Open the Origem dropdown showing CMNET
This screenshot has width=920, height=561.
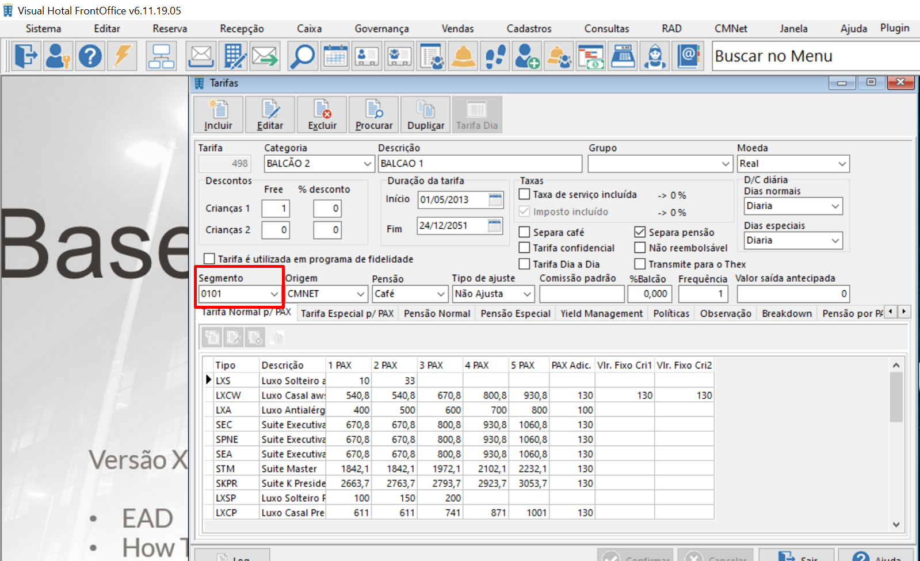pyautogui.click(x=361, y=294)
